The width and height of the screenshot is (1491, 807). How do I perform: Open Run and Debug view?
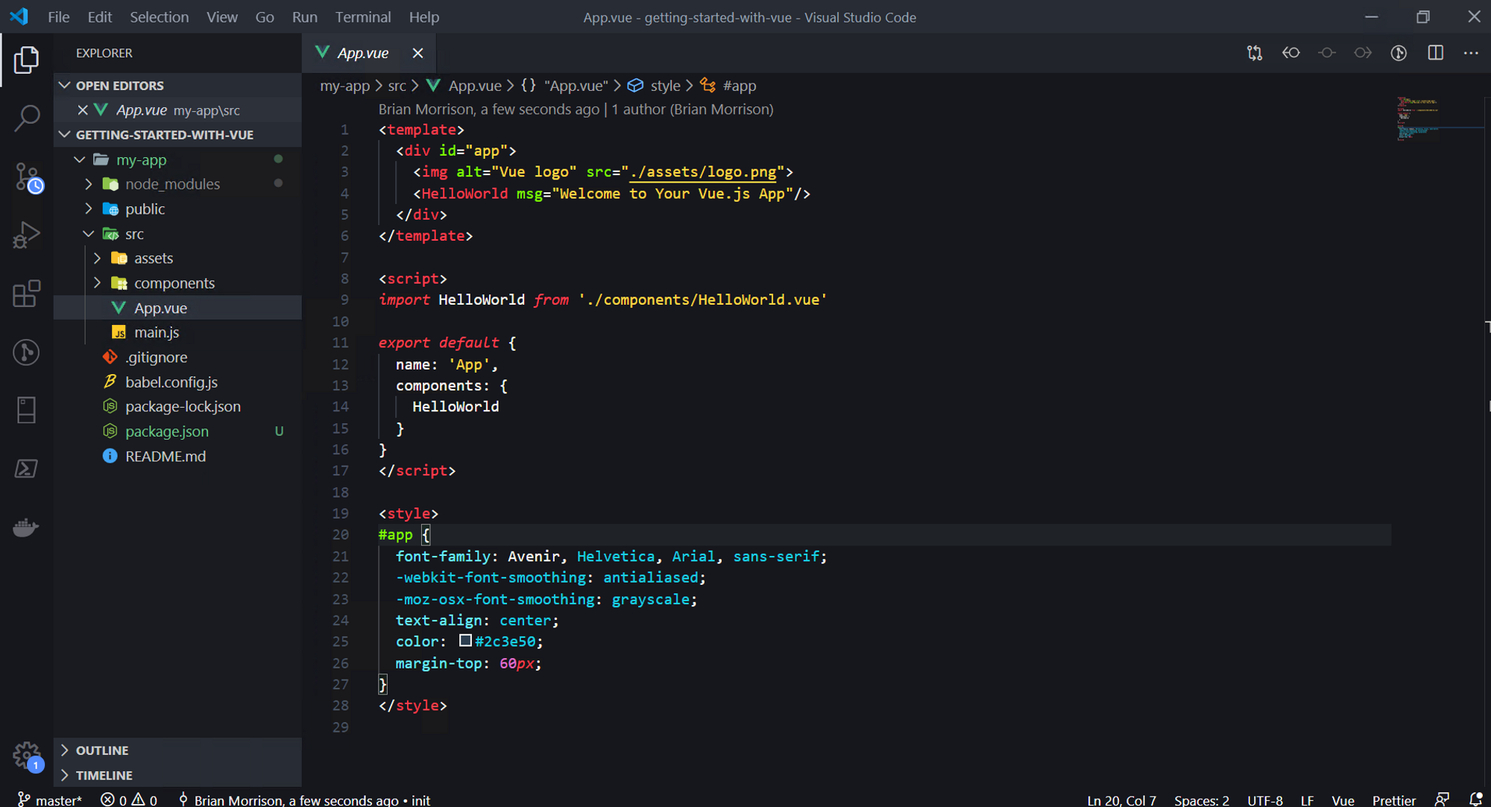[x=26, y=235]
